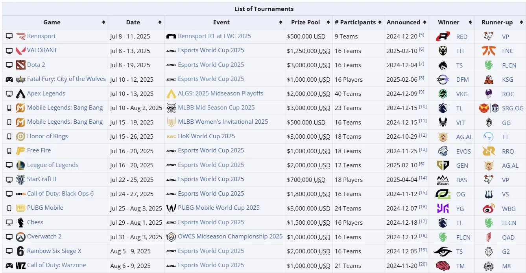Click the Overwatch 2 logo icon
Image resolution: width=526 pixels, height=273 pixels.
[x=20, y=237]
